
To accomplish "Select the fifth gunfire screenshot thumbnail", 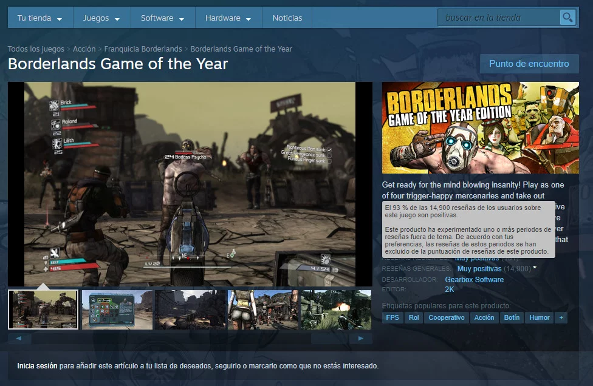I will 336,310.
